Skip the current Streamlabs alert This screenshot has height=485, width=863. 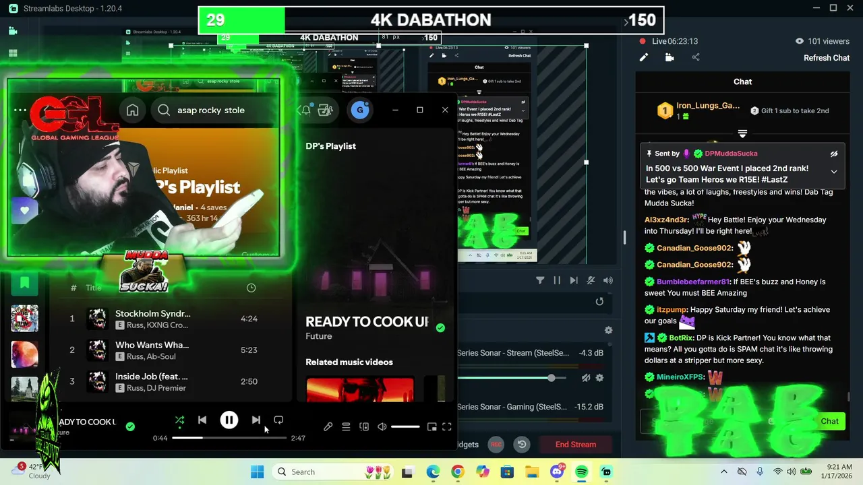click(x=574, y=280)
